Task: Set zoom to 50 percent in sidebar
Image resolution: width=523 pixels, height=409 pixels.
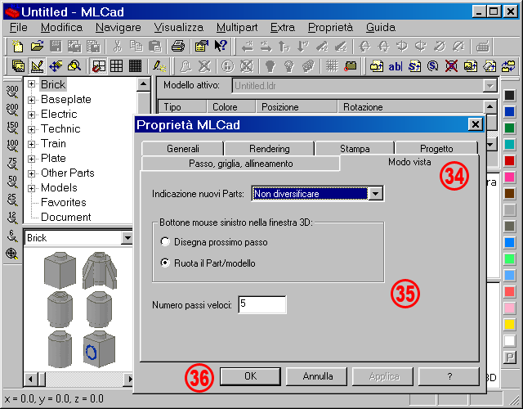Action: [12, 182]
